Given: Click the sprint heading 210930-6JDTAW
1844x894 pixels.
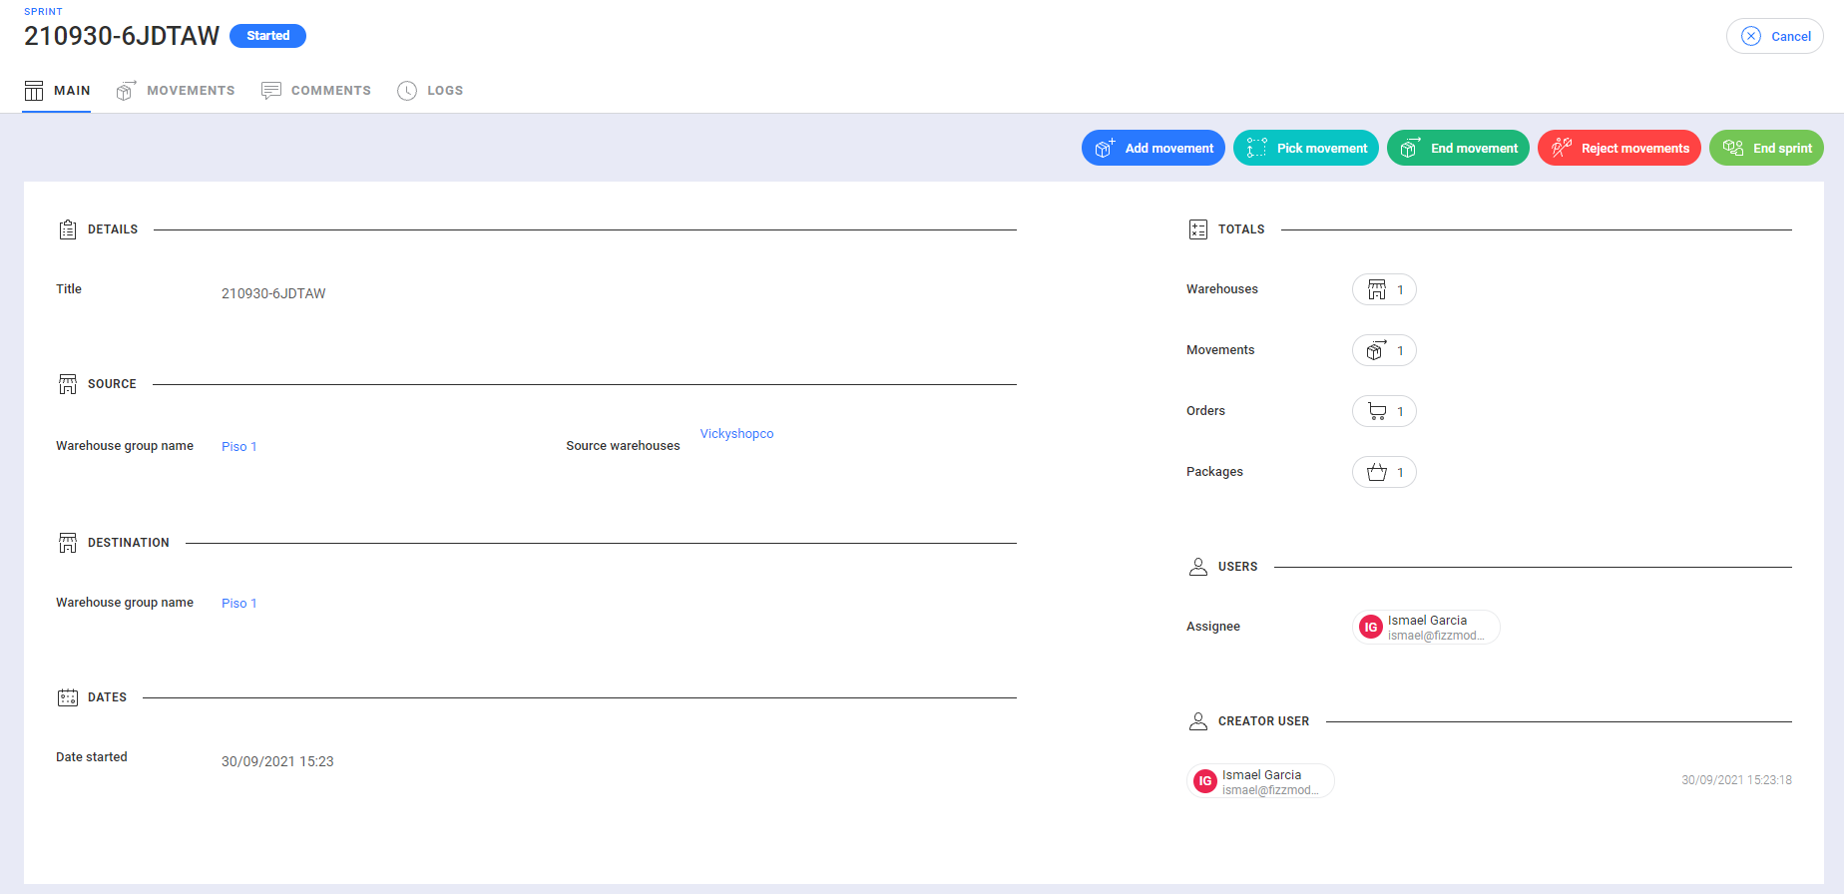Looking at the screenshot, I should click(x=122, y=36).
